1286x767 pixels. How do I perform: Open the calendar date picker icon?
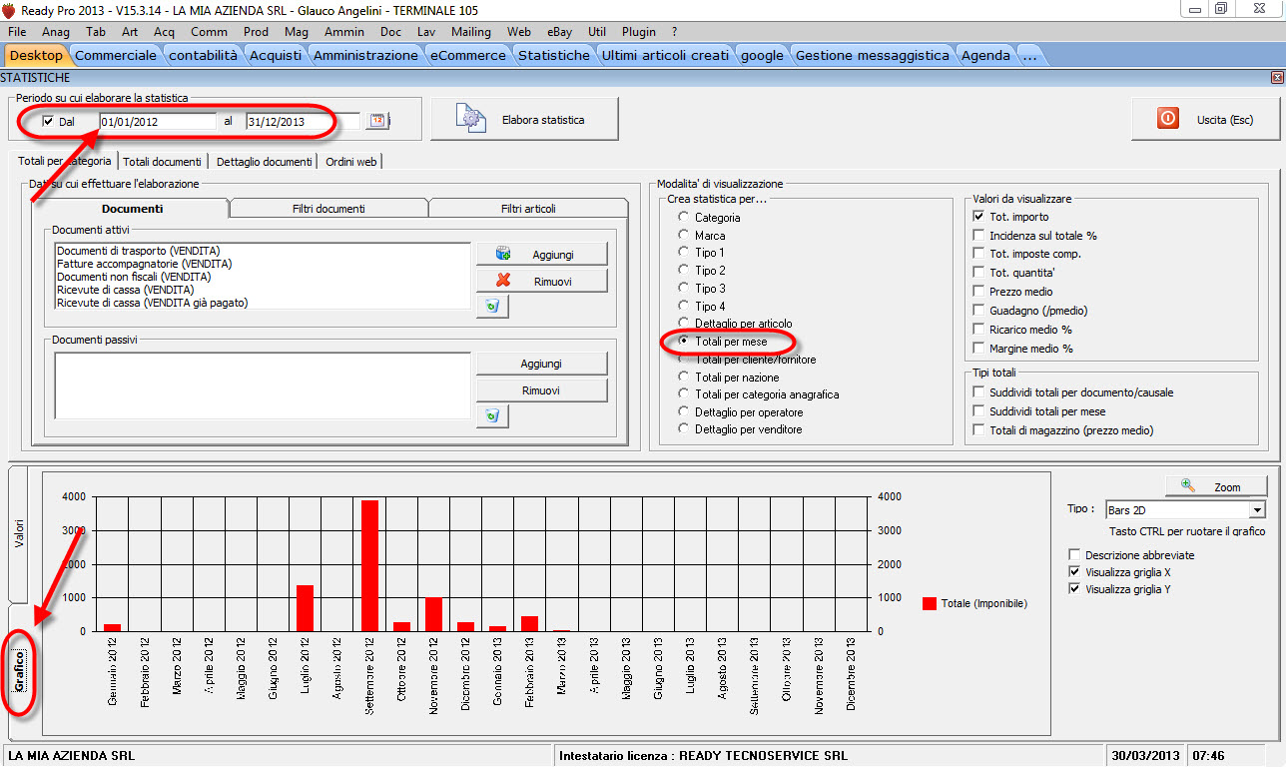(377, 121)
